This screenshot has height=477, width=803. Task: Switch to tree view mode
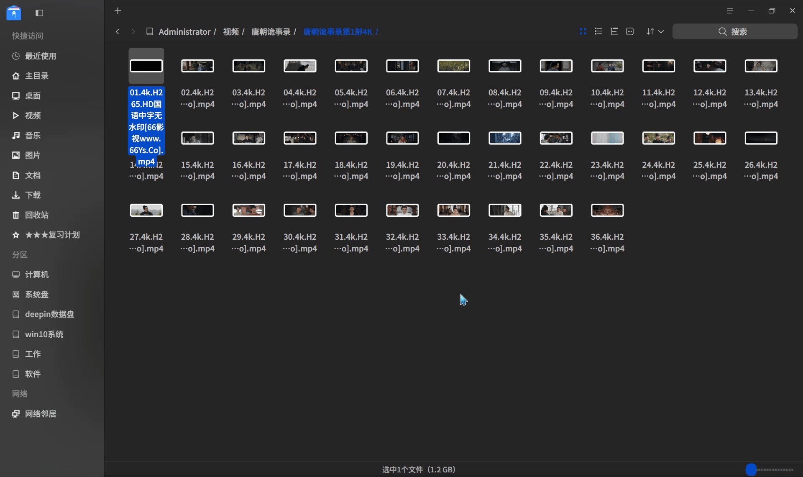coord(614,31)
